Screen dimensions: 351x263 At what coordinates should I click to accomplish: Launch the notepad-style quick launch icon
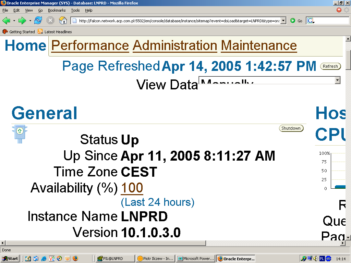click(x=28, y=259)
